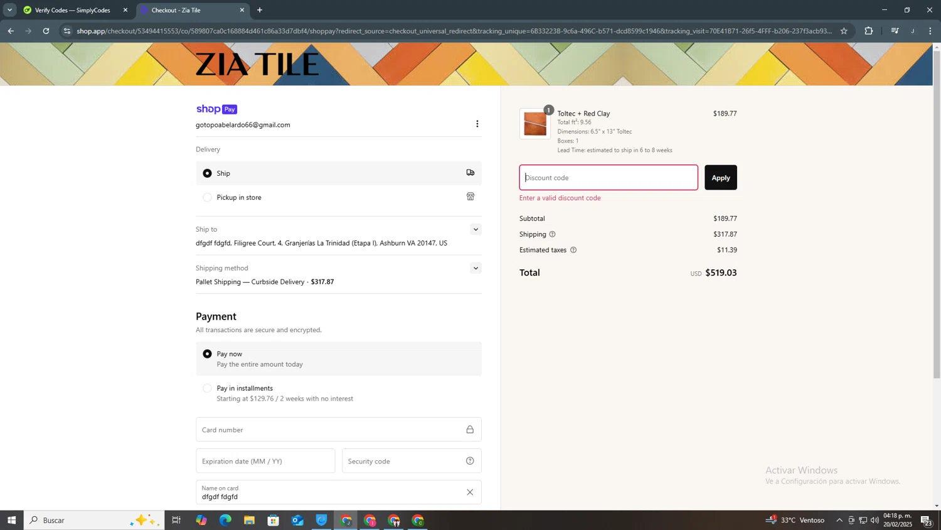Click the lock icon in Card number field
The image size is (941, 530).
470,430
